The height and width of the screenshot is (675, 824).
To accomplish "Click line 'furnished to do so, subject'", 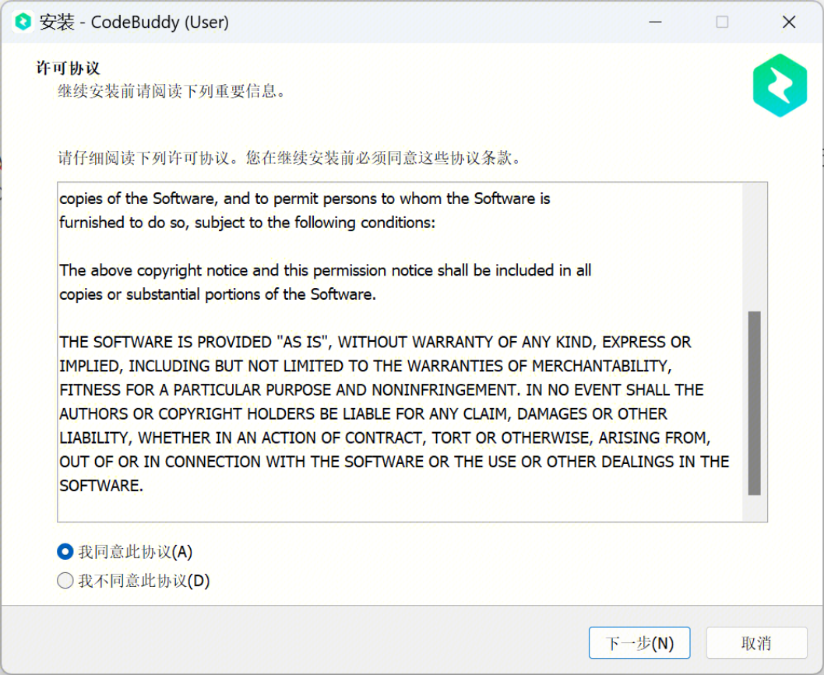I will pos(247,223).
